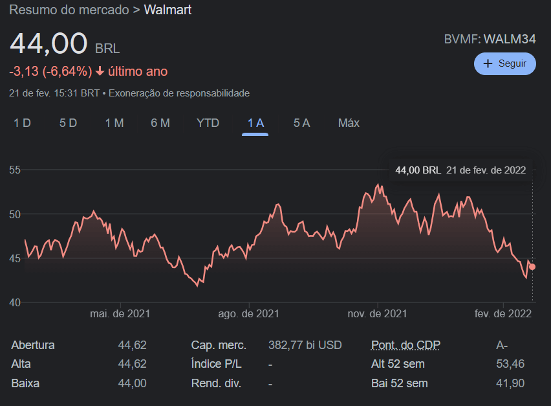This screenshot has width=551, height=406.
Task: Click the plus icon on Seguir button
Action: pos(488,63)
